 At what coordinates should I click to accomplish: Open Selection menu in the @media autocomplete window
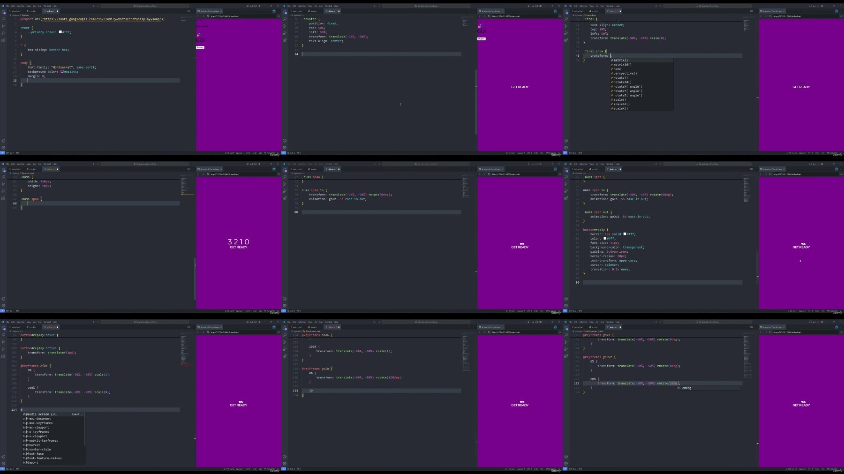click(21, 322)
